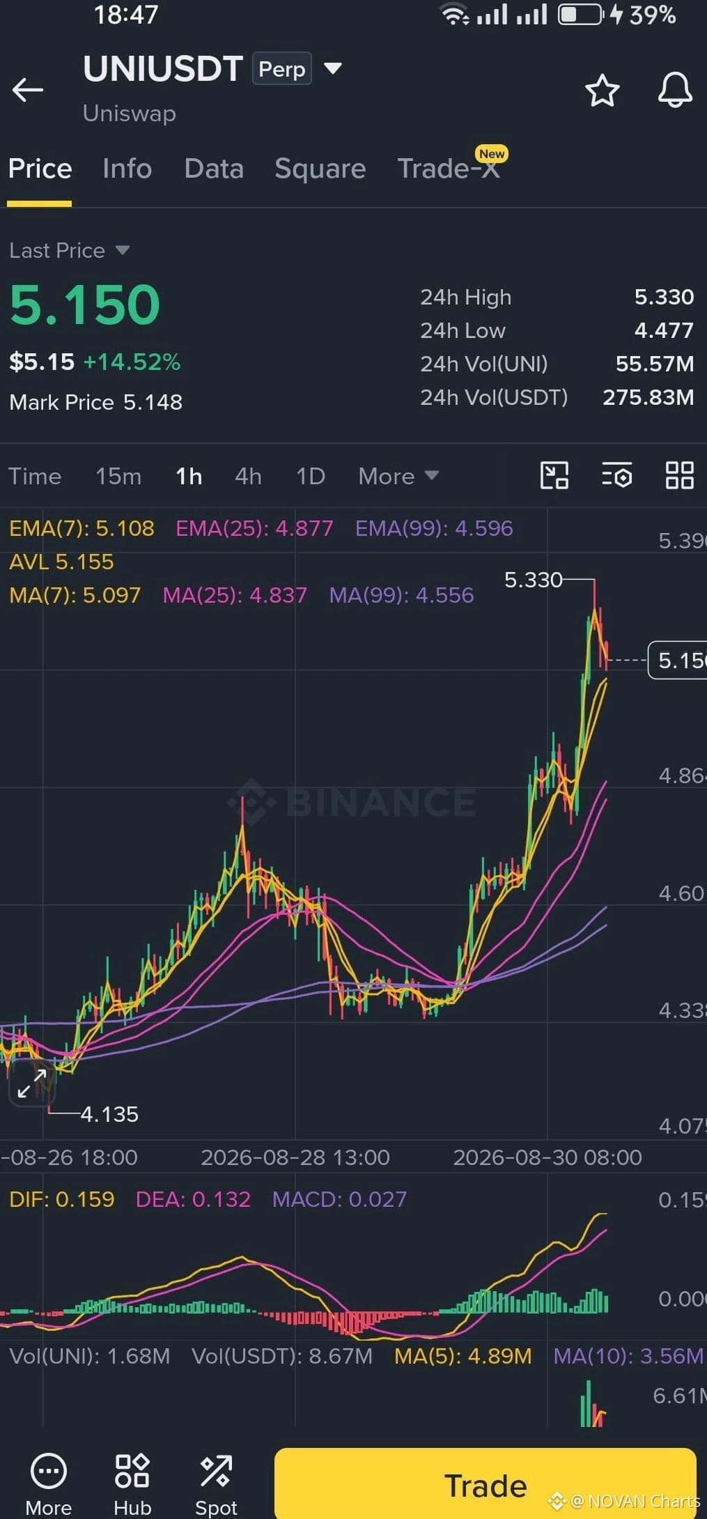
Task: Tap the battery status indicator
Action: pyautogui.click(x=581, y=15)
